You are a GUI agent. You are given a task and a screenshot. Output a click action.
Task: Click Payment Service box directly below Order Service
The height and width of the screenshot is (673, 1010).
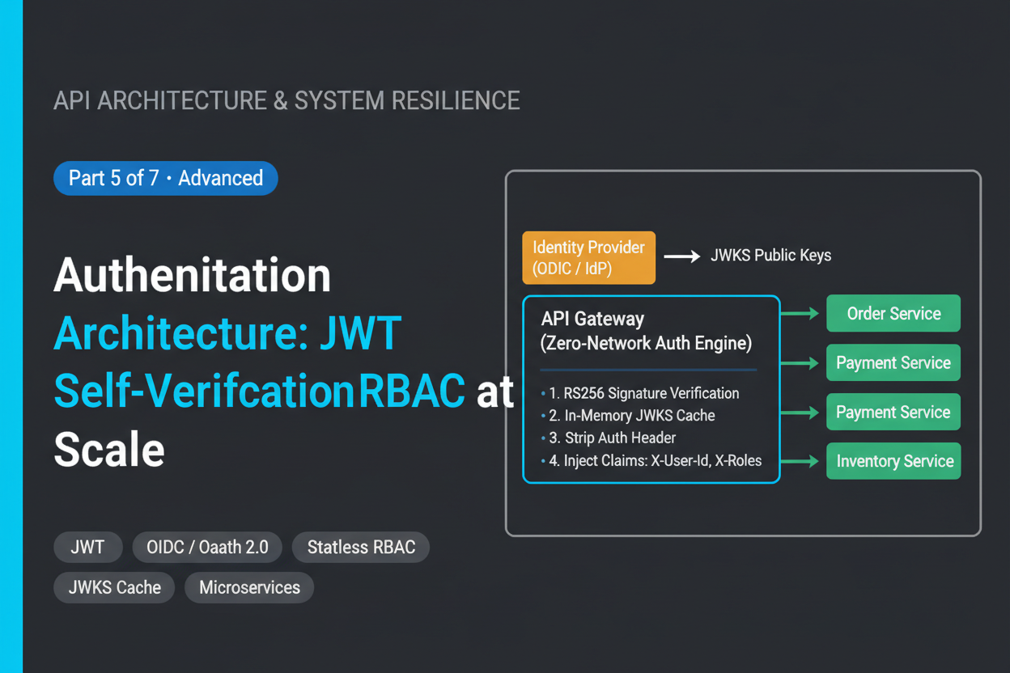[x=893, y=362]
